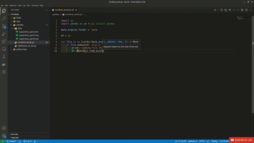
Task: Open the View menu
Action: tap(20, 6)
